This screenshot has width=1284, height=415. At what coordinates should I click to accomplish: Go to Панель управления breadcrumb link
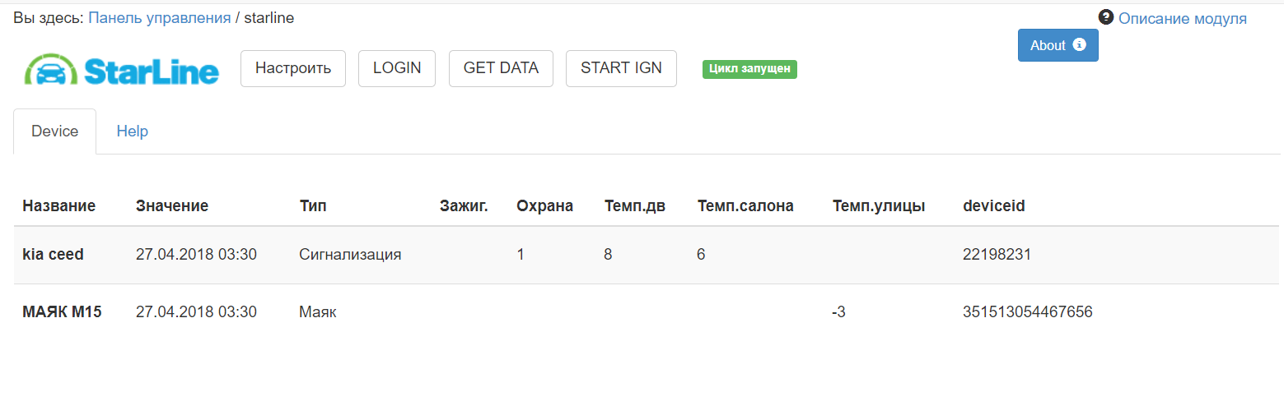tap(160, 17)
